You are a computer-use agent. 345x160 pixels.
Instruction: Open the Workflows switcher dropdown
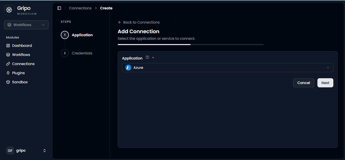[26, 25]
